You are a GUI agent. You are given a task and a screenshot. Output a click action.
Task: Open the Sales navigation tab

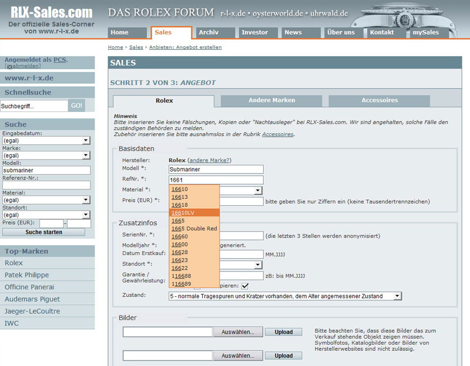click(x=171, y=33)
